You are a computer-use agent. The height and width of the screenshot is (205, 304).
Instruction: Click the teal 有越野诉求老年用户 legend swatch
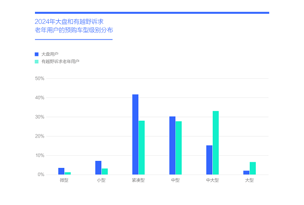click(36, 61)
